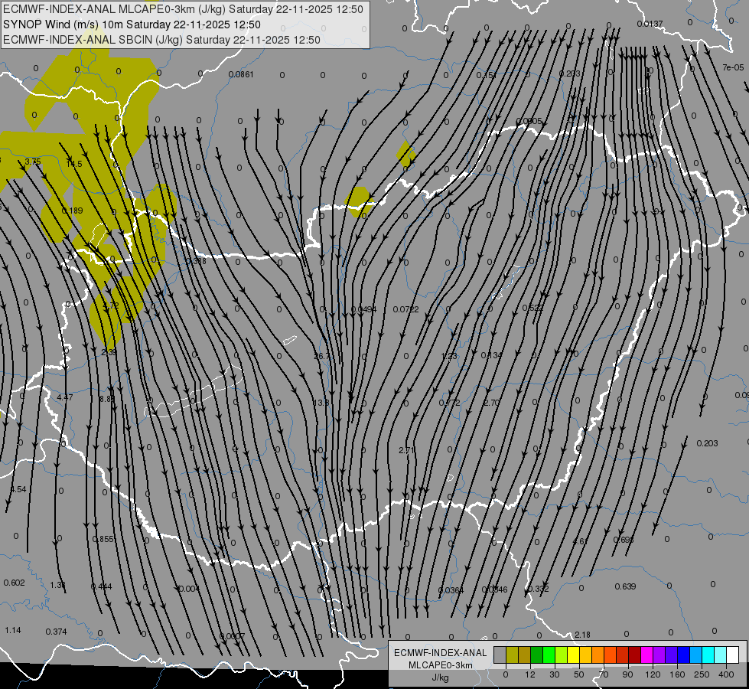This screenshot has width=749, height=689.
Task: Click the white legend swatch
Action: click(732, 655)
